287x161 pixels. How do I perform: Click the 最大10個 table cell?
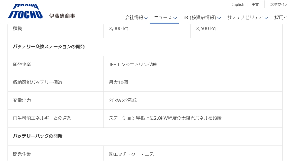[x=119, y=82]
